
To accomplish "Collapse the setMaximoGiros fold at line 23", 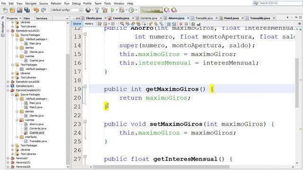I will pyautogui.click(x=85, y=122).
